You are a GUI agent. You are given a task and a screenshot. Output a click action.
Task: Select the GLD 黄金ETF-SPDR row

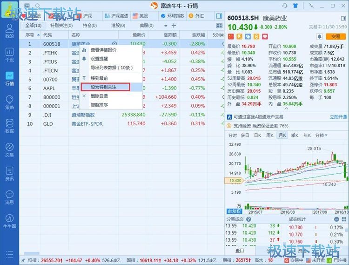point(121,124)
